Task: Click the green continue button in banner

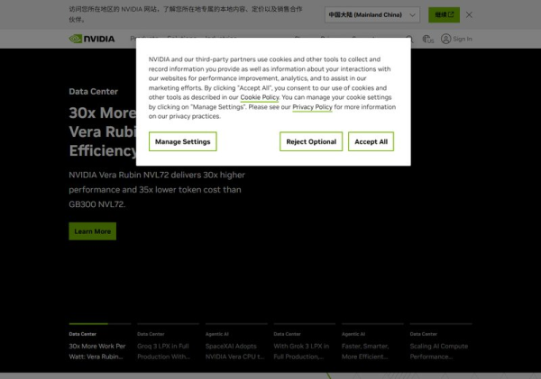Action: (x=444, y=14)
